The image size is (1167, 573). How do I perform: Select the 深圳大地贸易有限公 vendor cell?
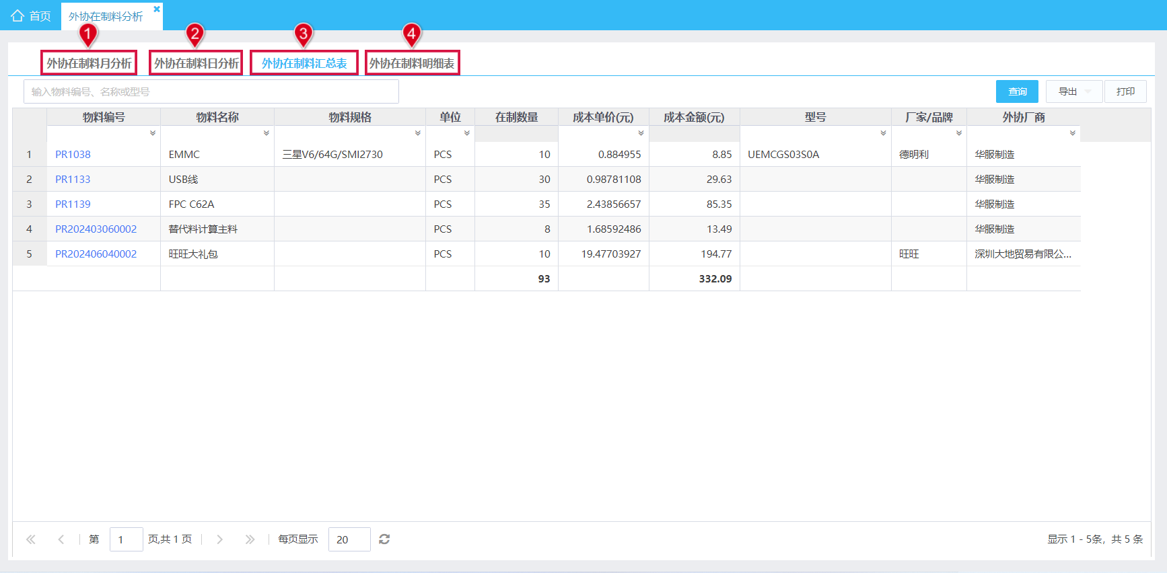point(1023,254)
